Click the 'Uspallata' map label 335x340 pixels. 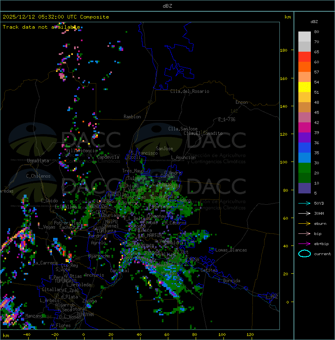pyautogui.click(x=38, y=161)
